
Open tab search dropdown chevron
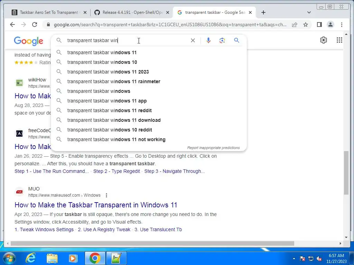point(309,12)
